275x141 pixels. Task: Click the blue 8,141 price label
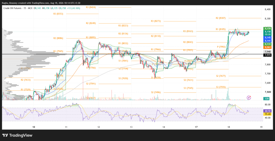point(267,41)
